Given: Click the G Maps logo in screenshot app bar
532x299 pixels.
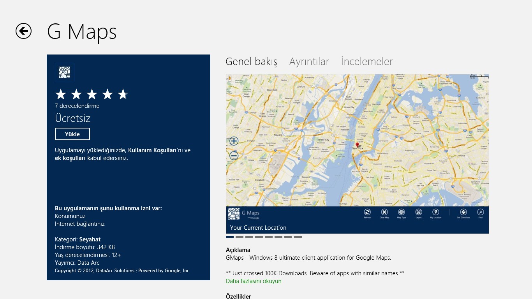Looking at the screenshot, I should pos(234,214).
